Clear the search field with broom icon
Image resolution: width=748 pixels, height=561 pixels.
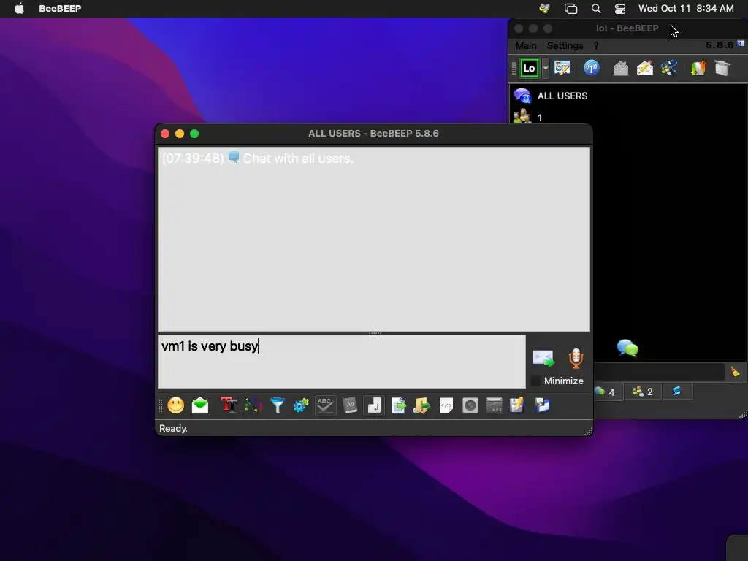click(735, 372)
